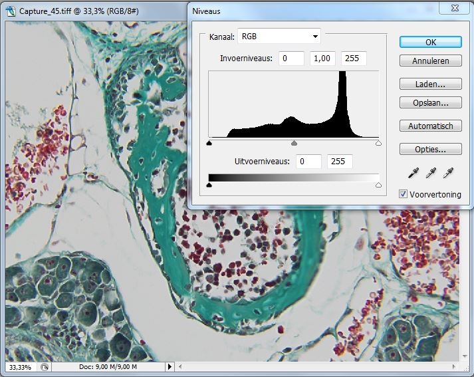Click the gamma 1,00 input field
The width and height of the screenshot is (474, 377).
[322, 59]
